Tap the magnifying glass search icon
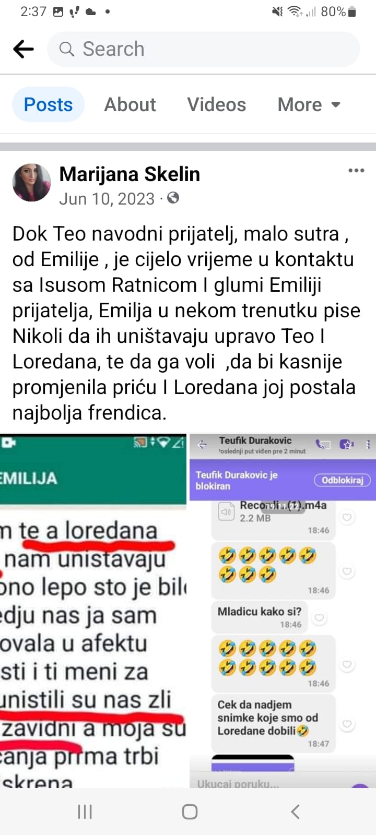The height and width of the screenshot is (835, 376). coord(66,49)
